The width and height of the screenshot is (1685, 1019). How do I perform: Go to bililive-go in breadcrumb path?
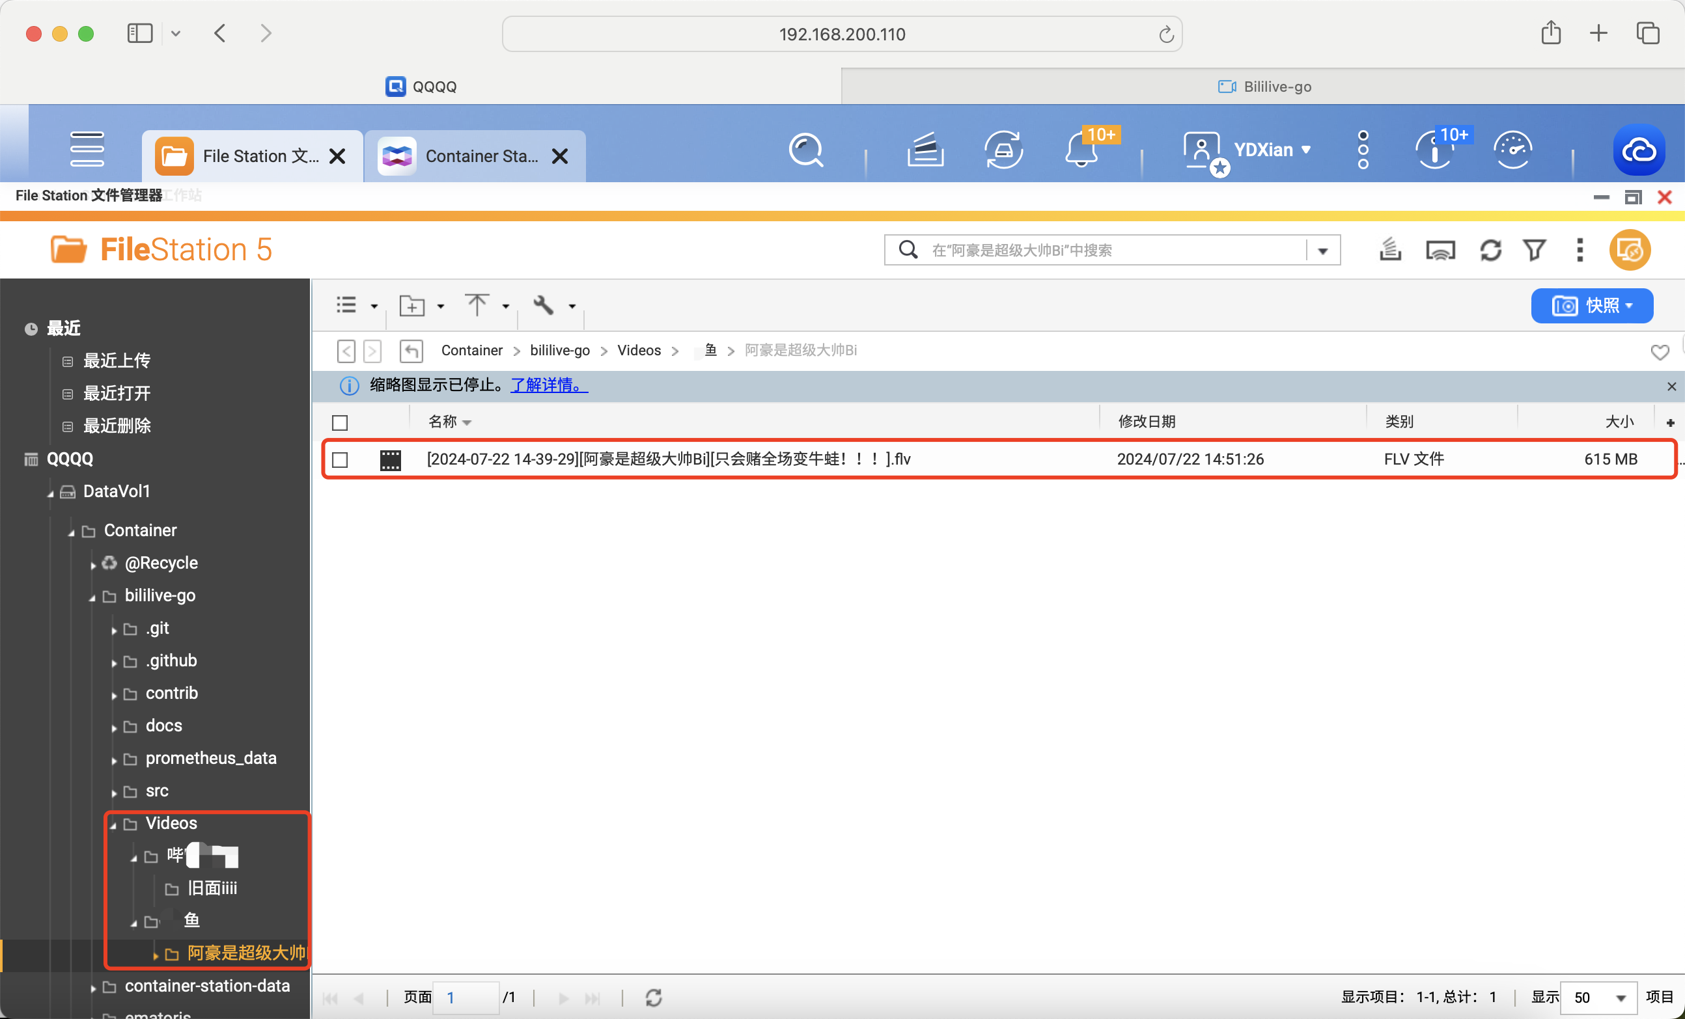[559, 351]
